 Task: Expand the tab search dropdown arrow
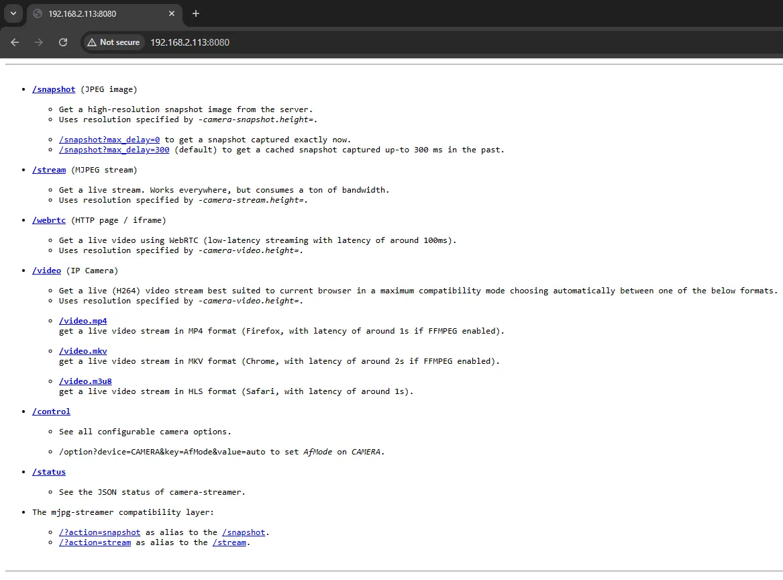[x=13, y=13]
